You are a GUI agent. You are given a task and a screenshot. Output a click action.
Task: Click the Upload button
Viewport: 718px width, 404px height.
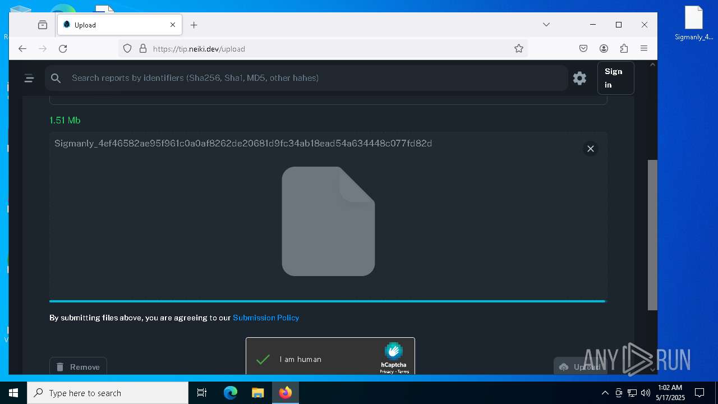click(x=580, y=367)
